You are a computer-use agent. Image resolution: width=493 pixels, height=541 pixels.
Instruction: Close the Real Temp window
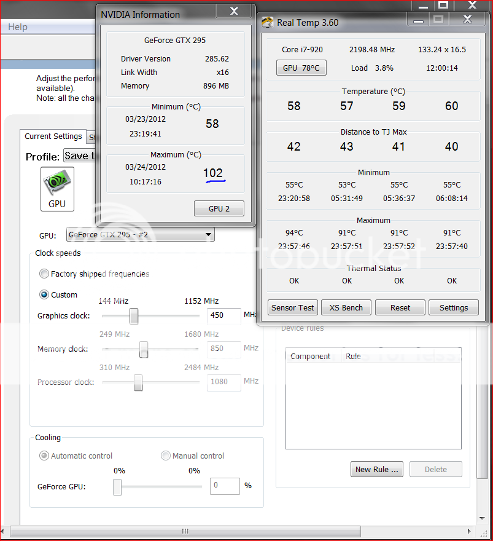(x=467, y=20)
